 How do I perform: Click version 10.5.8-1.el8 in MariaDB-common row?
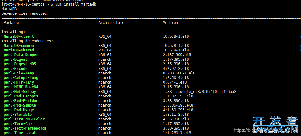(176, 46)
